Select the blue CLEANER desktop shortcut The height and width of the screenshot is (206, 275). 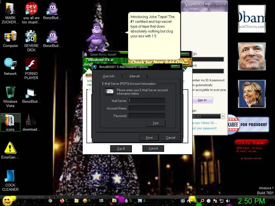[x=10, y=181]
